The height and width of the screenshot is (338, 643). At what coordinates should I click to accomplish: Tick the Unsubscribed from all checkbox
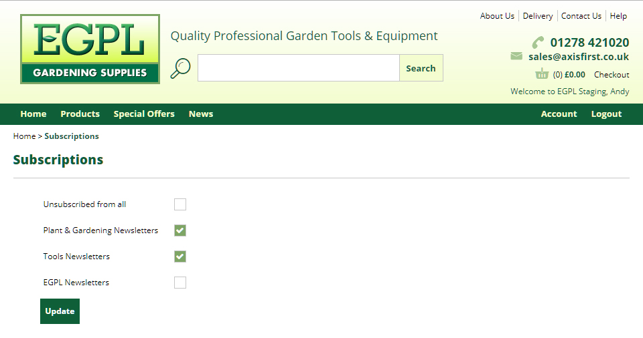click(x=180, y=204)
